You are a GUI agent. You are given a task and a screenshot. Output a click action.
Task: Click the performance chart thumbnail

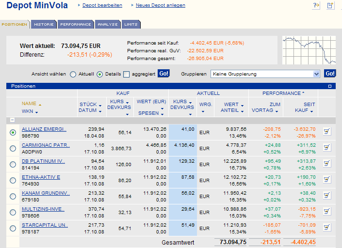click(309, 50)
